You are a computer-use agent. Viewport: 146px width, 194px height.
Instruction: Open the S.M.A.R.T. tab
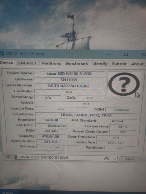[28, 63]
